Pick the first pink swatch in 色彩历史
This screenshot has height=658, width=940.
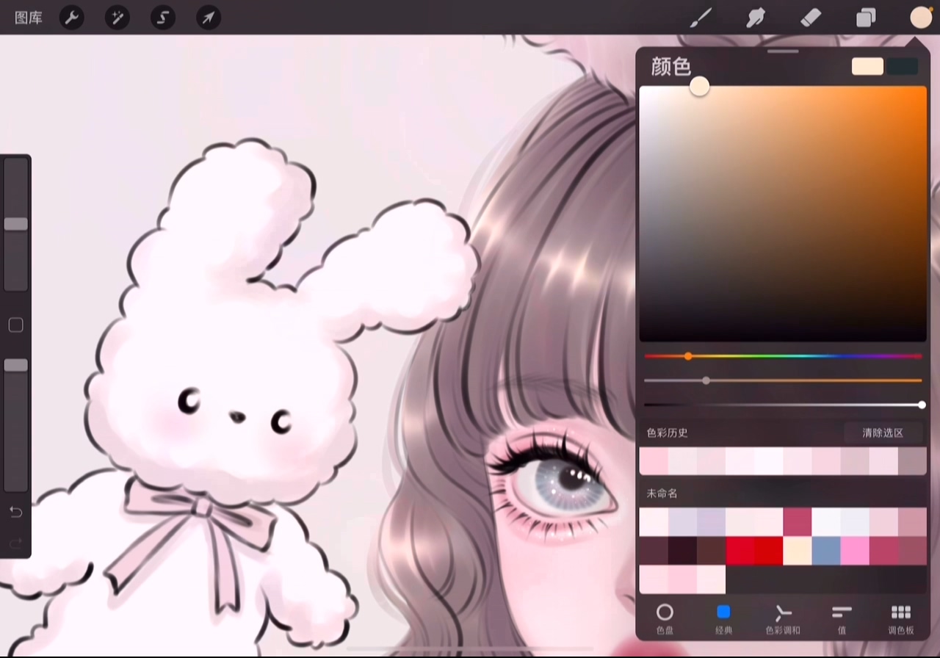pyautogui.click(x=654, y=461)
